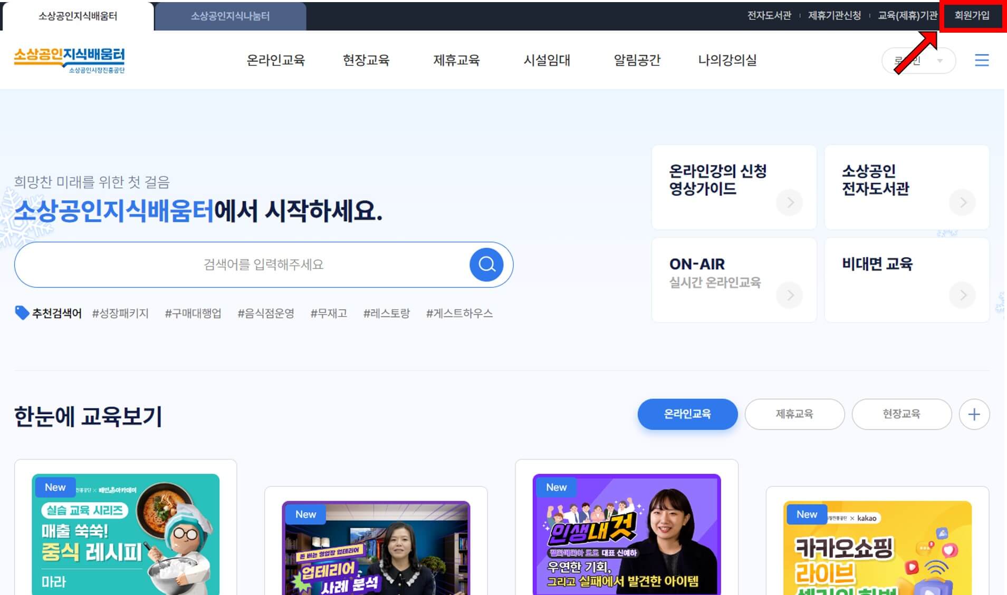Keep 온라인교육 filter selected
1007x595 pixels.
point(687,414)
